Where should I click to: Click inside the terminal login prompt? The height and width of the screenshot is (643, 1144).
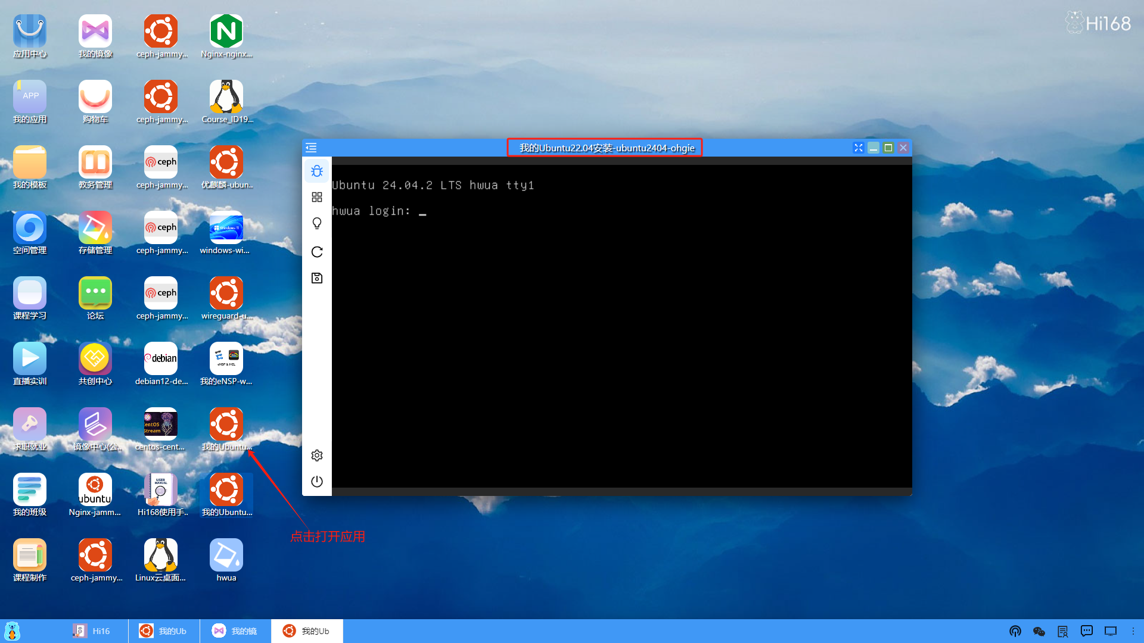423,211
